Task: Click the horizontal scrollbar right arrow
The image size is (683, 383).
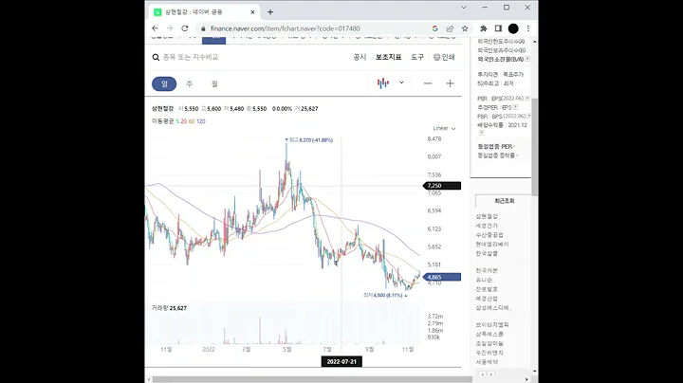Action: [x=526, y=379]
